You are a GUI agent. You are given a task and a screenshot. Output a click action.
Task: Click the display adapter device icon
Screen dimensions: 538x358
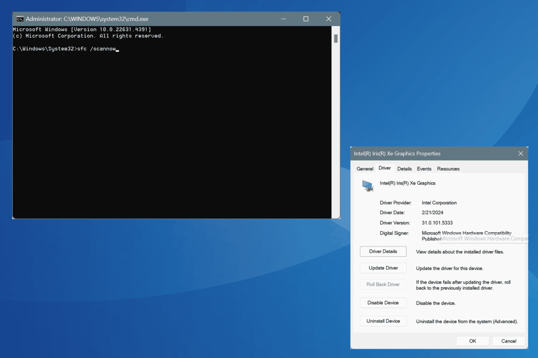(368, 186)
